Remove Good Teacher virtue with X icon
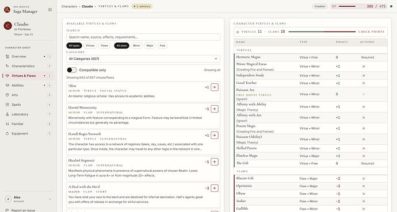 (364, 83)
